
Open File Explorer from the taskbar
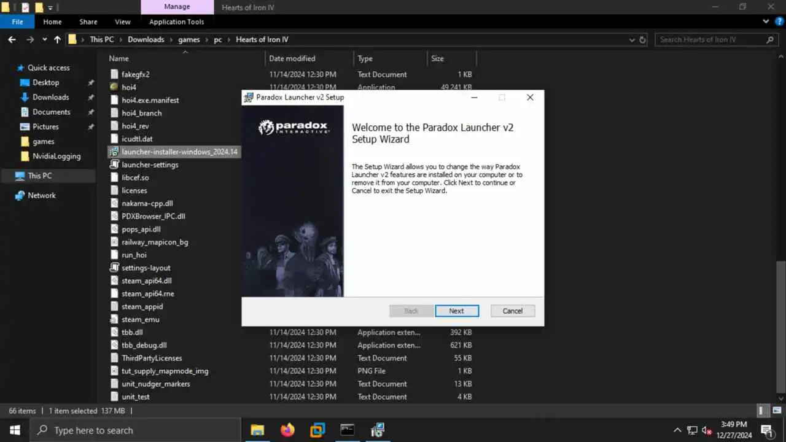point(257,430)
